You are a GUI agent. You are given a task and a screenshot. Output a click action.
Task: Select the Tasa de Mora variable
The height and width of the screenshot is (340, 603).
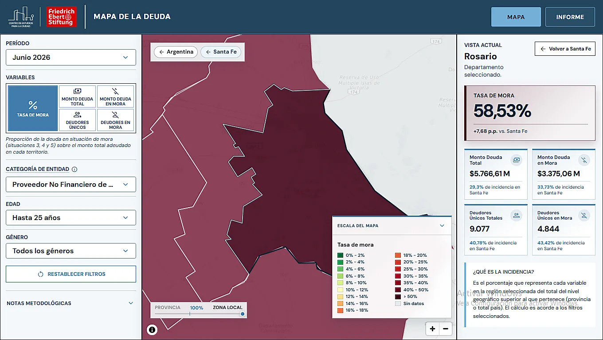click(x=33, y=108)
